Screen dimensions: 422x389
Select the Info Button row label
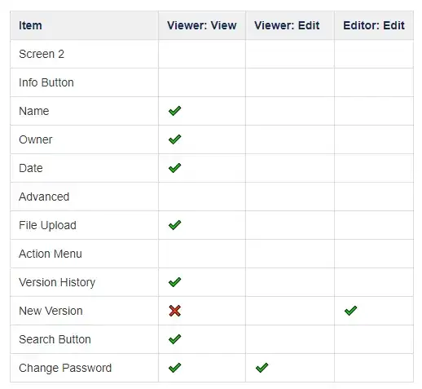(46, 82)
